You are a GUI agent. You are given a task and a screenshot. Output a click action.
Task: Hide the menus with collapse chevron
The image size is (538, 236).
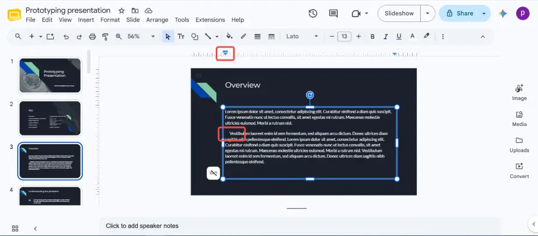(x=483, y=37)
